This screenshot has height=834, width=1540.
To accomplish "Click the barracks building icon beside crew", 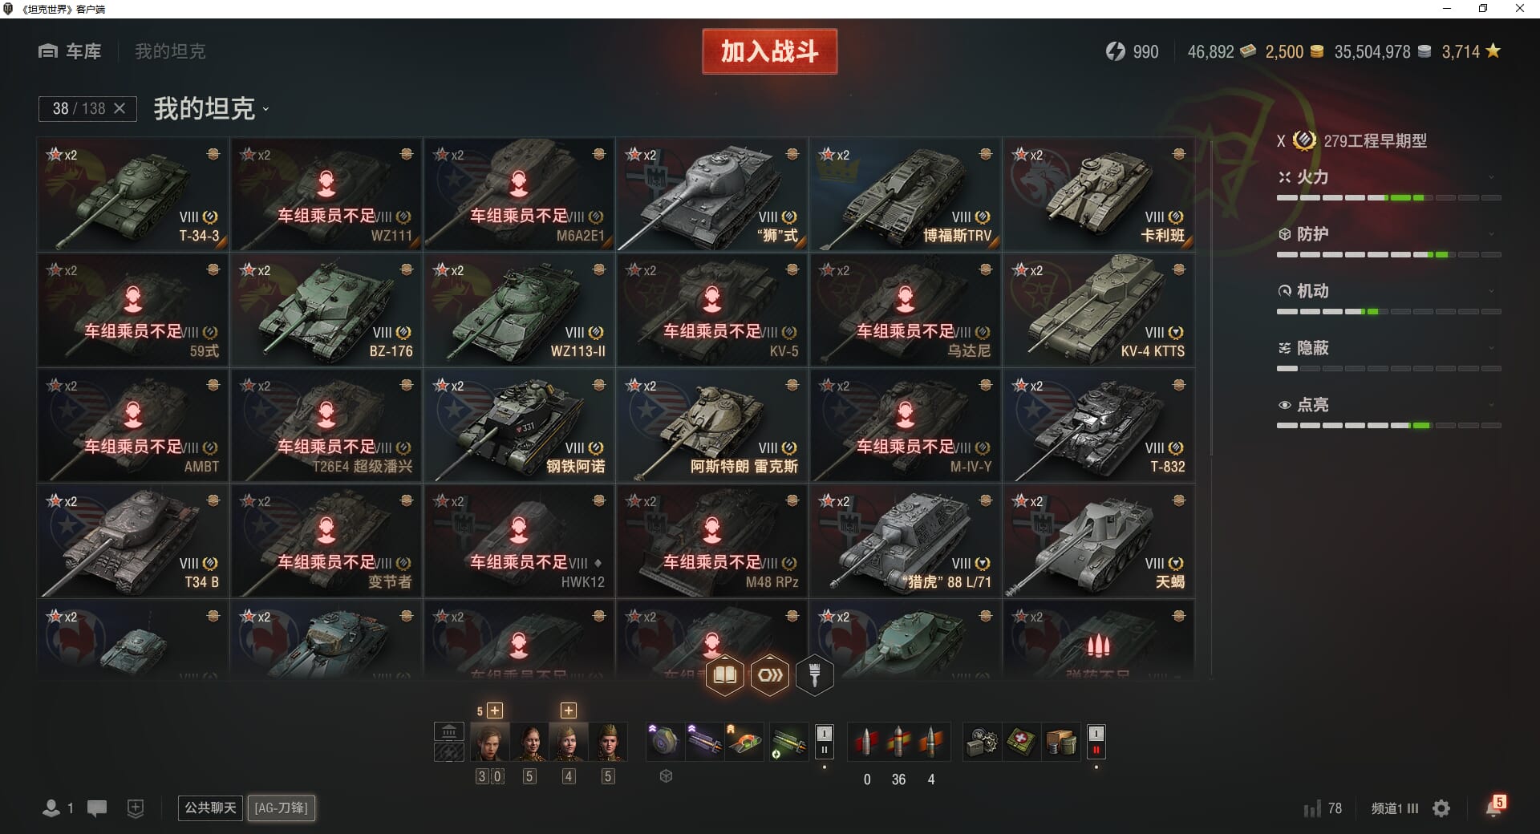I will pos(448,731).
